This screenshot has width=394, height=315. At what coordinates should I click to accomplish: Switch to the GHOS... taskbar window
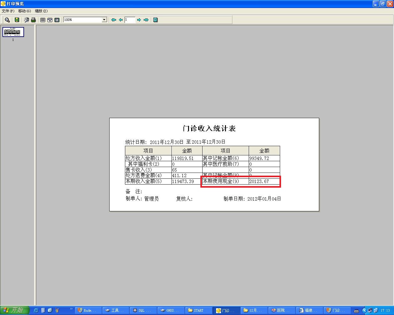point(171,310)
